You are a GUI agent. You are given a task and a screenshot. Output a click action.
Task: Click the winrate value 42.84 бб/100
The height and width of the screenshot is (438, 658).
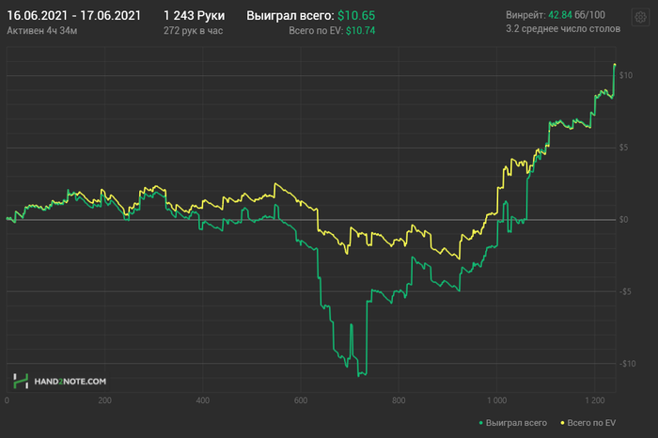click(x=576, y=15)
